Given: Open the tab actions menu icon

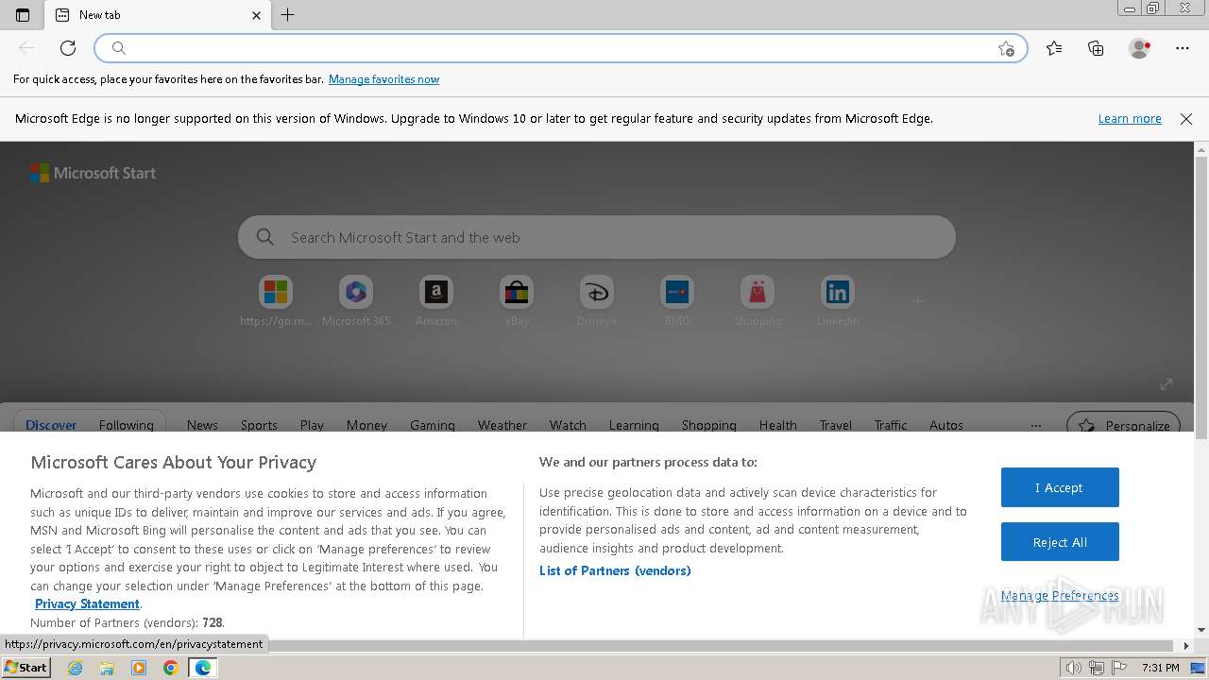Looking at the screenshot, I should (x=23, y=15).
